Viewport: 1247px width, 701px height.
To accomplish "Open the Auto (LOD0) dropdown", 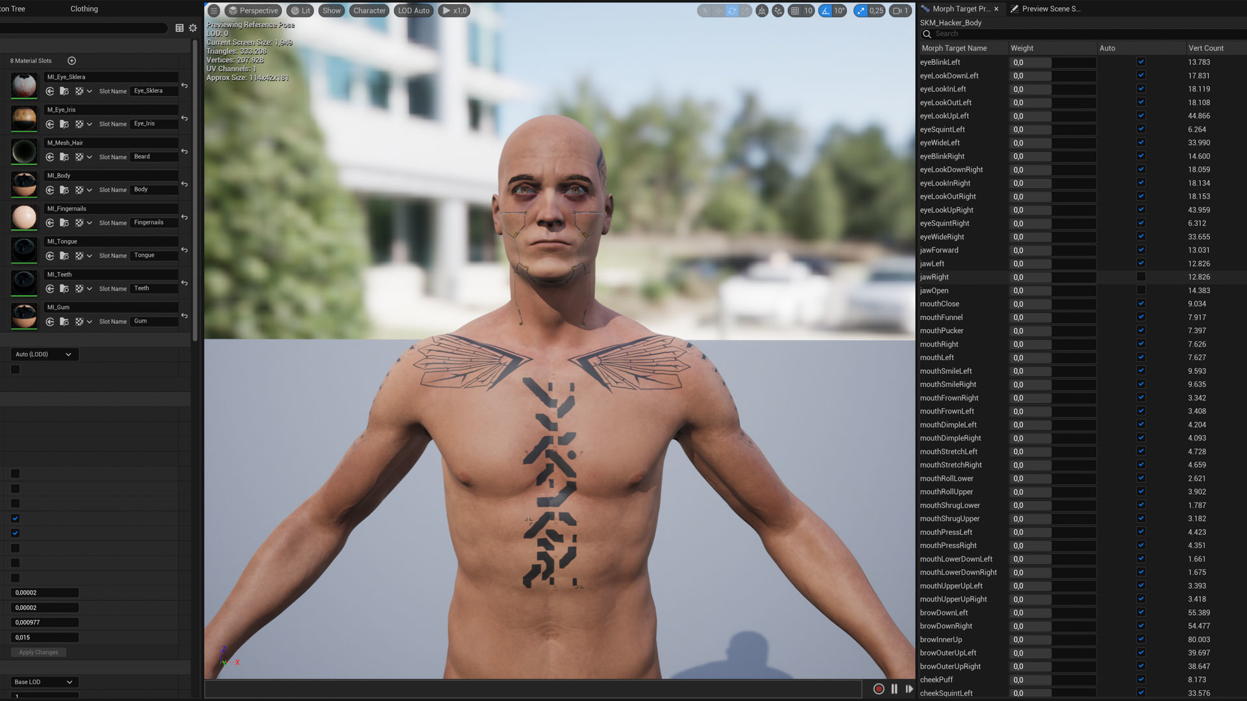I will coord(44,354).
